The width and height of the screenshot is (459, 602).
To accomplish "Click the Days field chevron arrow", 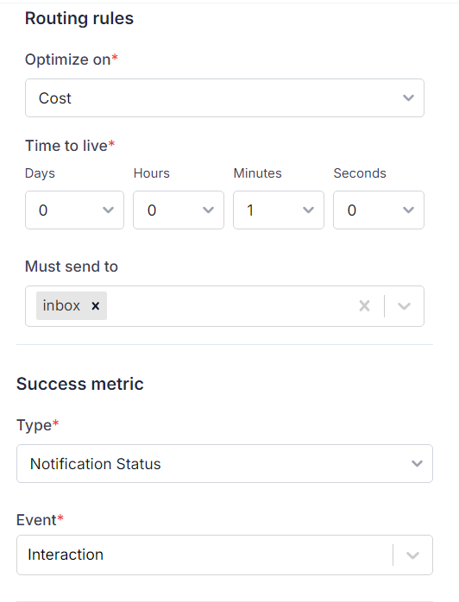I will click(109, 210).
